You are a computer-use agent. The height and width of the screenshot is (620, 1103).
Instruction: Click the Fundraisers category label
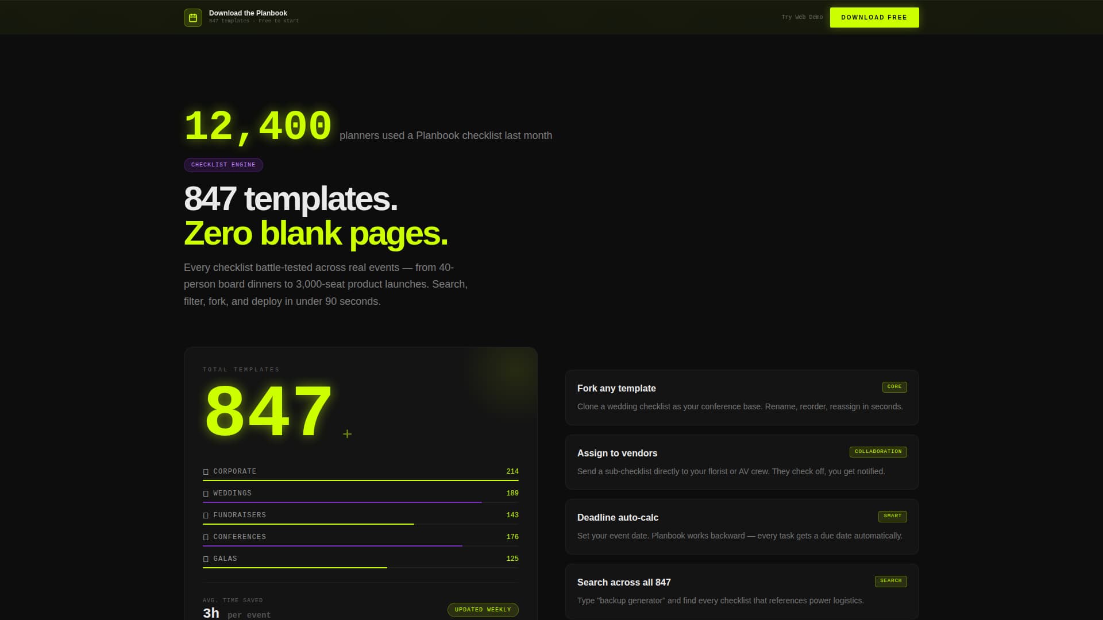click(x=240, y=515)
